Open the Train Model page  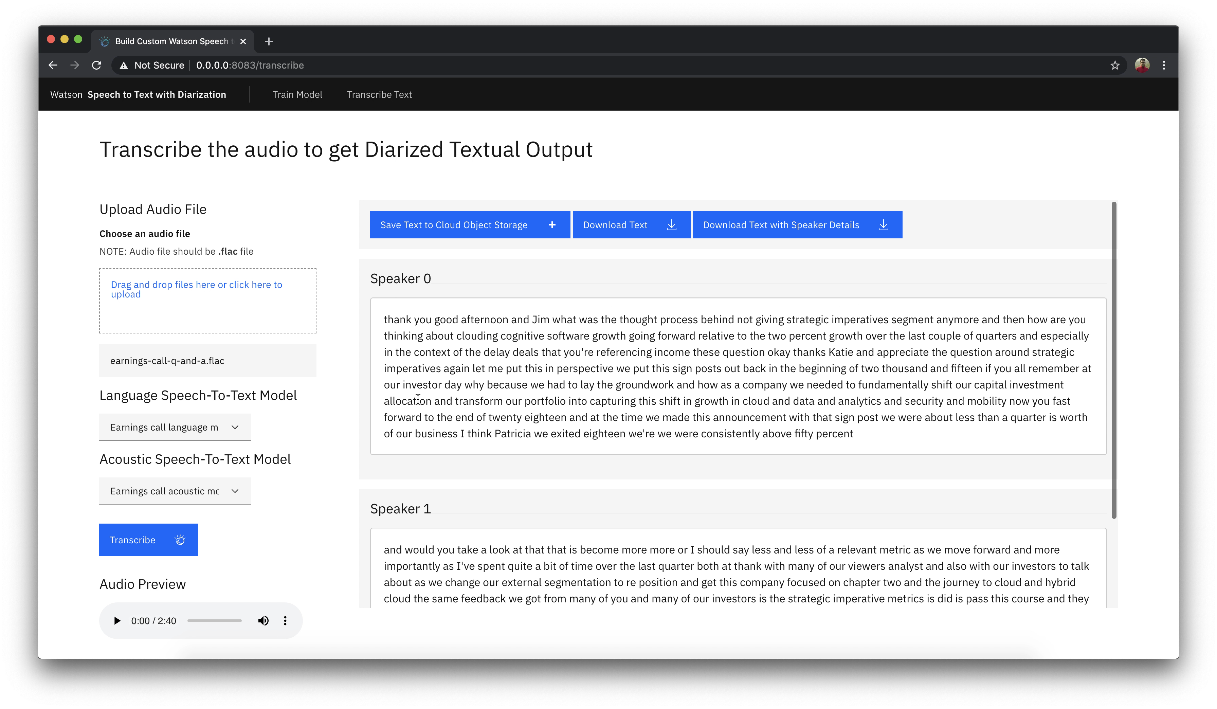coord(297,95)
